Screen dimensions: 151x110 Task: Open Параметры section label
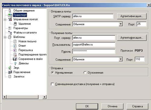click(21, 28)
